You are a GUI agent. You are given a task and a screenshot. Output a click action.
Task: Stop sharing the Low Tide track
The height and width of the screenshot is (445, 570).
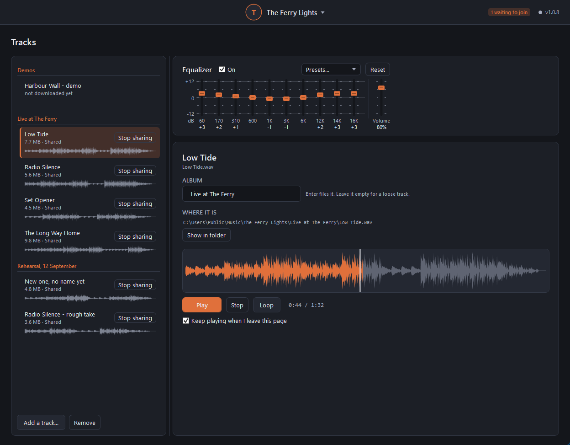(135, 138)
